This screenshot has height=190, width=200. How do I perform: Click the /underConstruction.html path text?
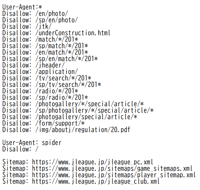[73, 33]
